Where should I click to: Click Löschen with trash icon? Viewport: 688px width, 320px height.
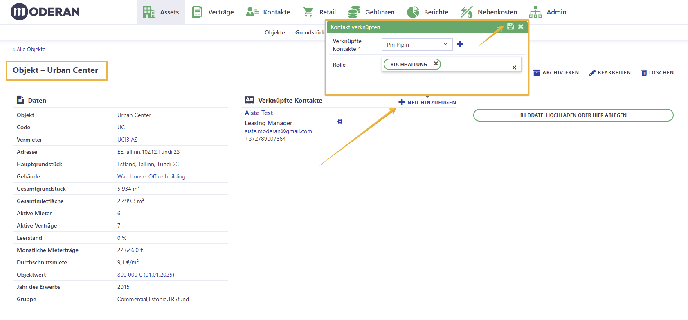pyautogui.click(x=657, y=73)
